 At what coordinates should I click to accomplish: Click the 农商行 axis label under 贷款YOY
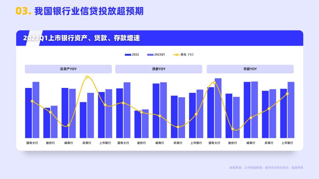(178, 143)
